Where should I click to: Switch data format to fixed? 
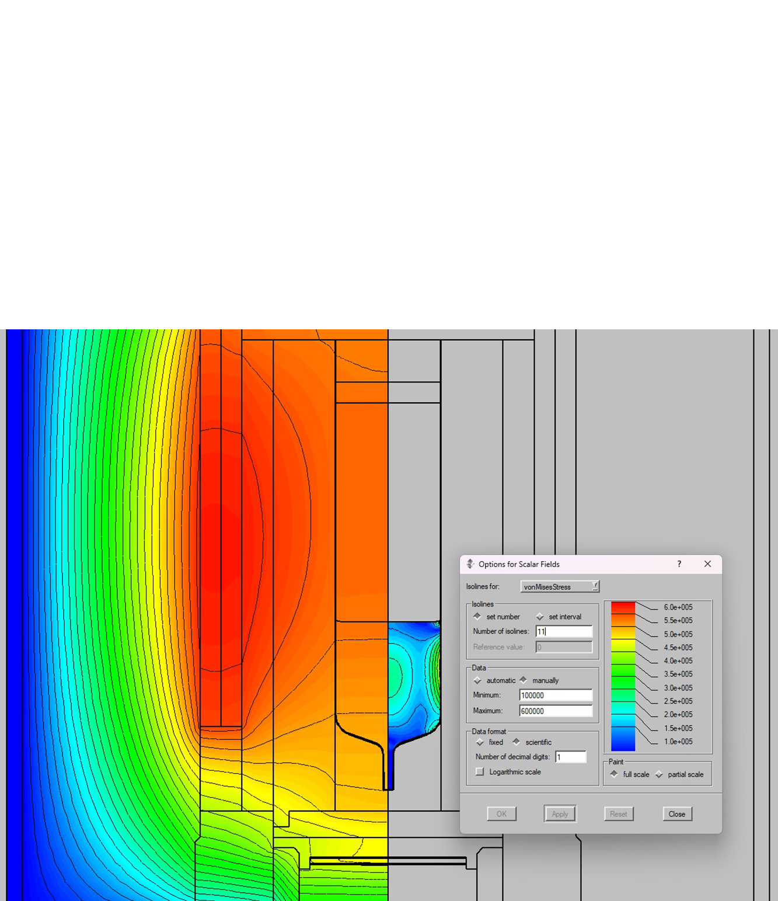click(x=480, y=742)
